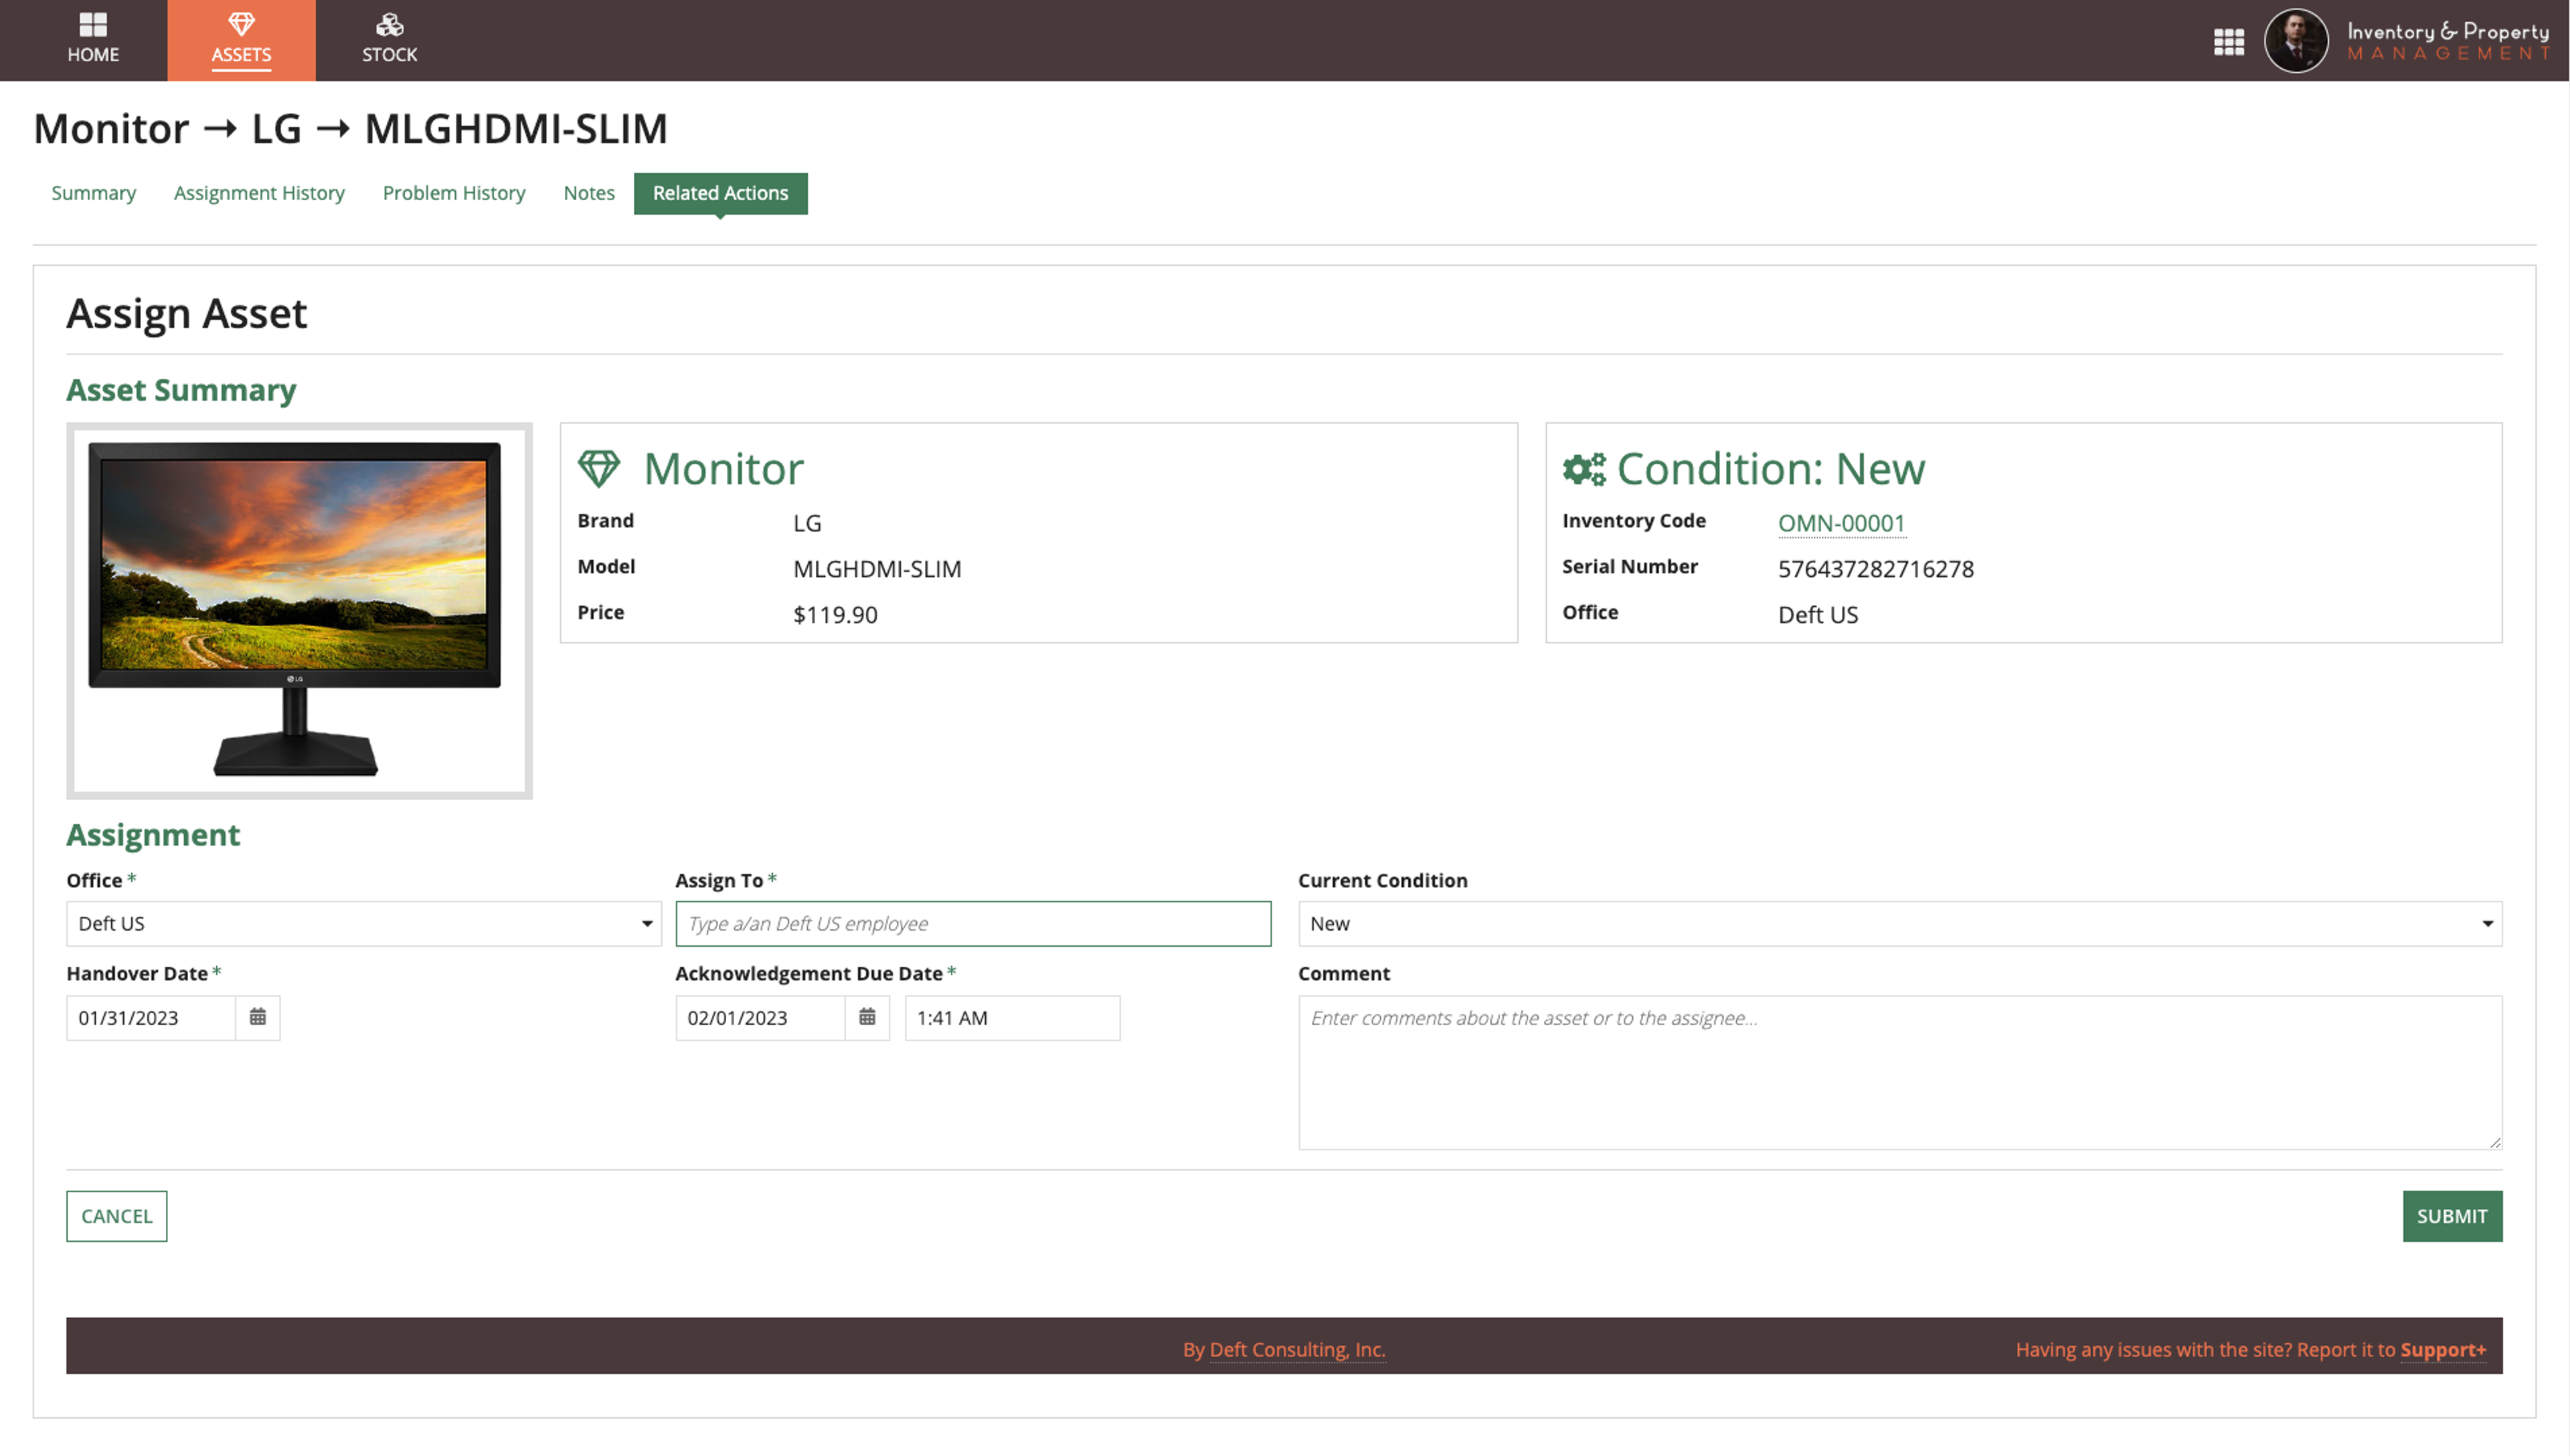Click Inventory & Property Management logo
The width and height of the screenshot is (2570, 1456).
[x=2448, y=41]
